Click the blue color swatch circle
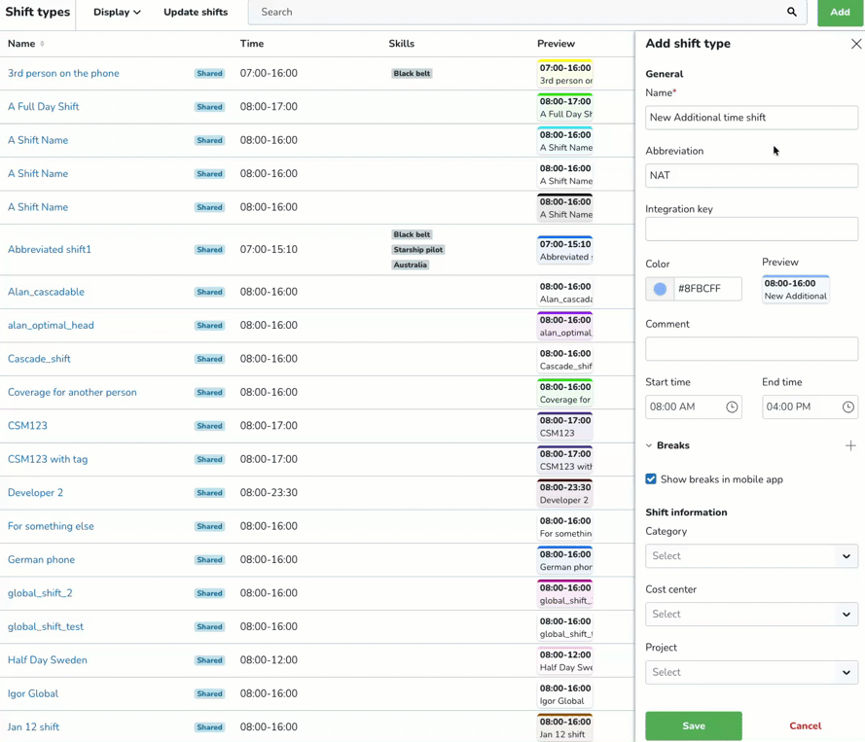The width and height of the screenshot is (865, 742). tap(660, 289)
